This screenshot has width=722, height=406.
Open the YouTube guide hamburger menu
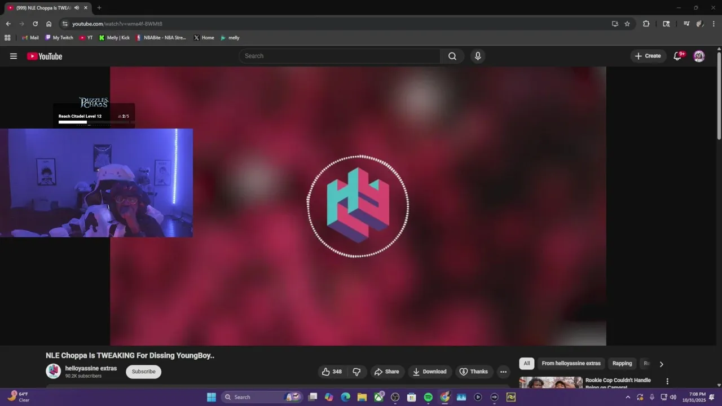click(14, 56)
